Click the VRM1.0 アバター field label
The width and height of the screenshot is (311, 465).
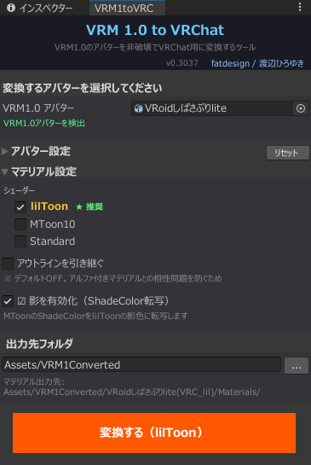tap(38, 108)
